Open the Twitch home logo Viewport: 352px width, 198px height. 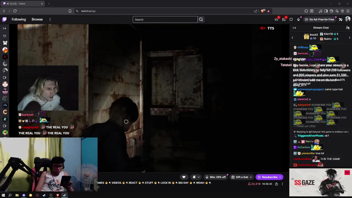4,19
